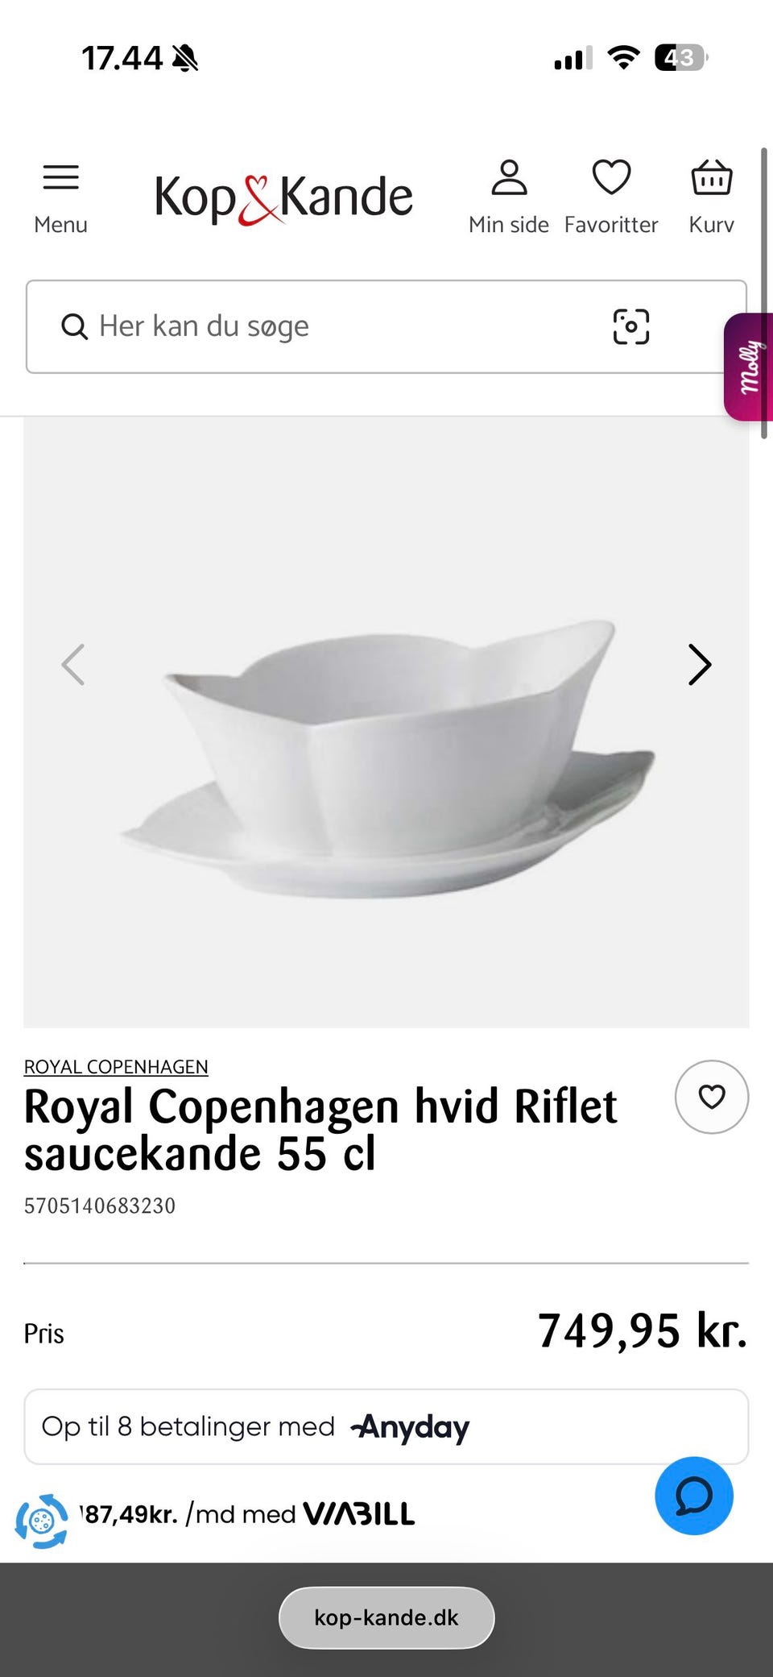Show next product image arrow
The height and width of the screenshot is (1677, 773).
tap(700, 665)
